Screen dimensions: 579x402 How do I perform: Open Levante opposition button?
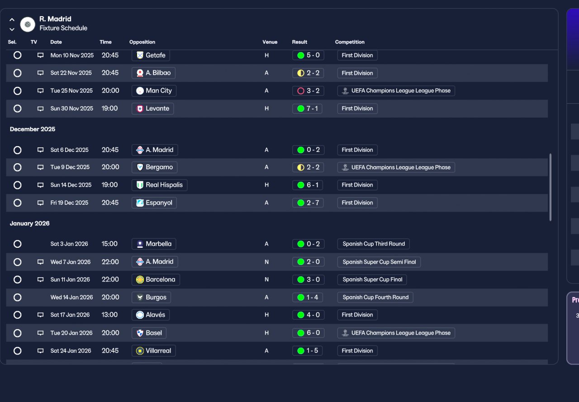[153, 109]
